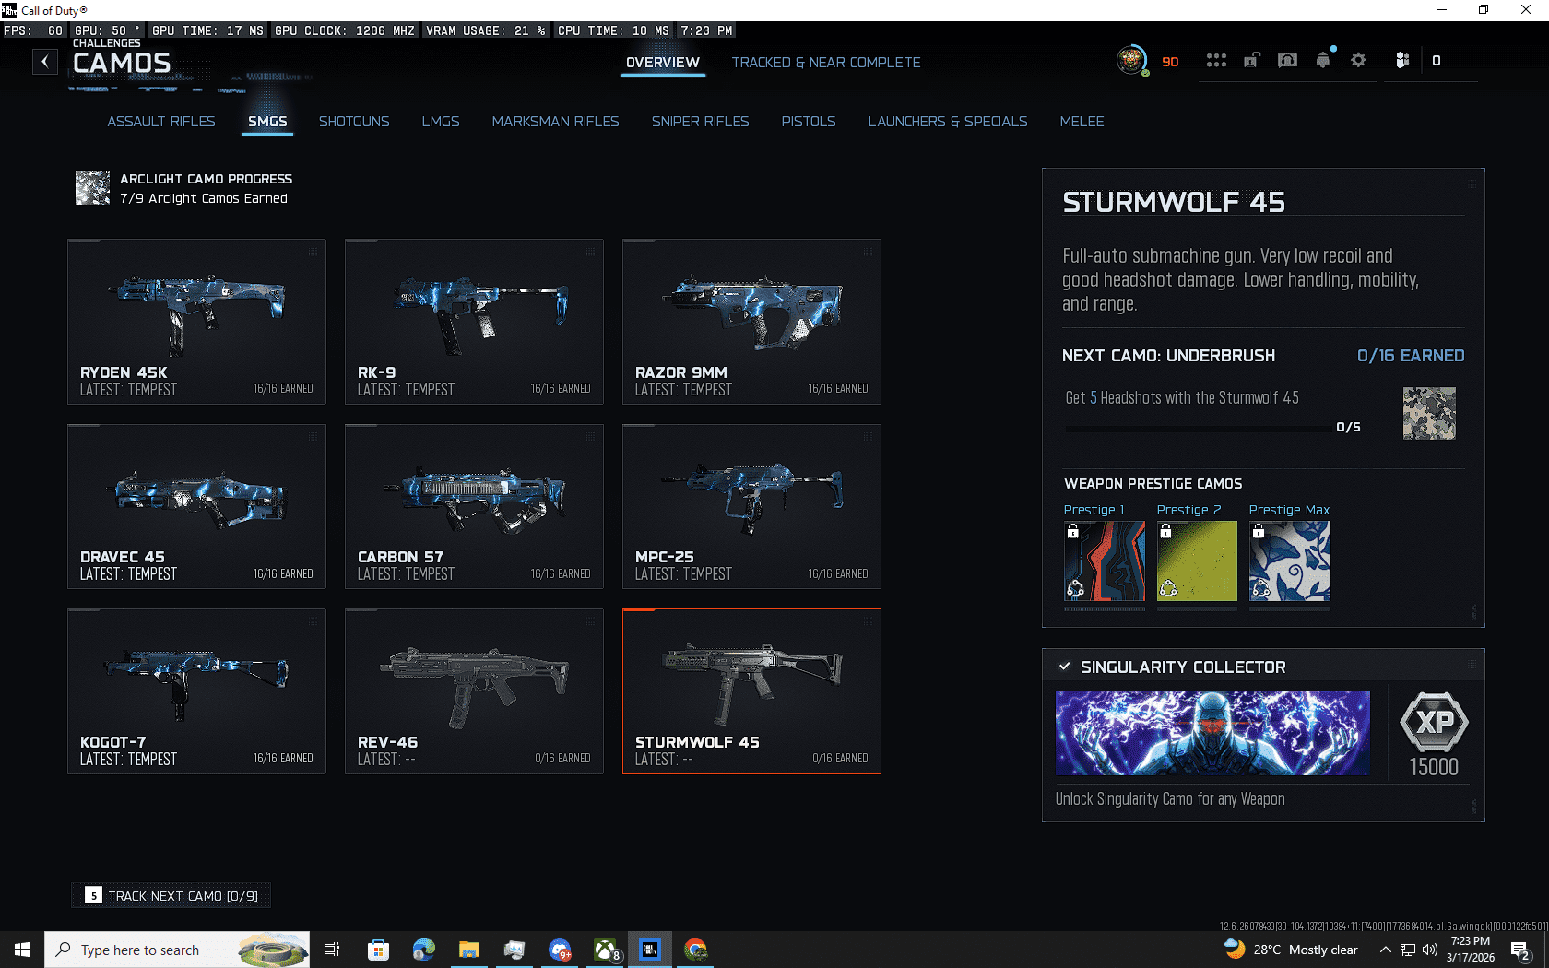Open the social party icon
This screenshot has height=968, width=1549.
point(1401,61)
